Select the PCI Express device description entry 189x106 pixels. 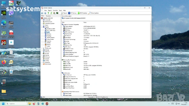[x=74, y=18]
